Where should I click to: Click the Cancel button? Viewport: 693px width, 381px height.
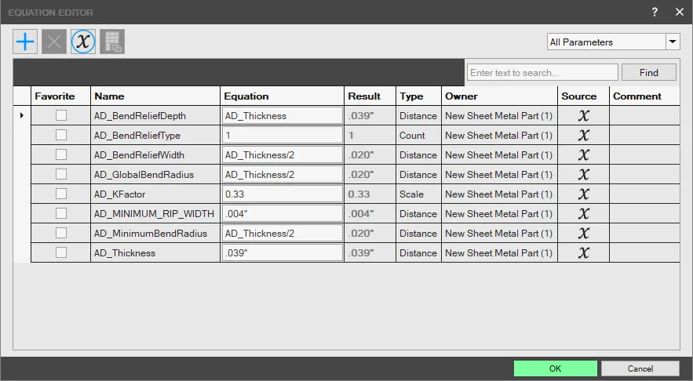coord(640,368)
